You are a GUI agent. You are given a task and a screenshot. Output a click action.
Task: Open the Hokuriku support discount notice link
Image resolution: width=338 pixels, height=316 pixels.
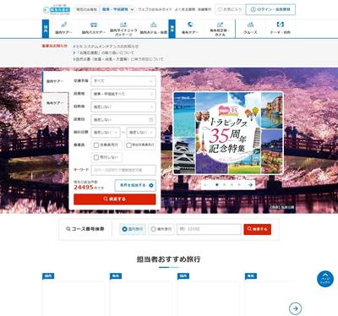[104, 52]
